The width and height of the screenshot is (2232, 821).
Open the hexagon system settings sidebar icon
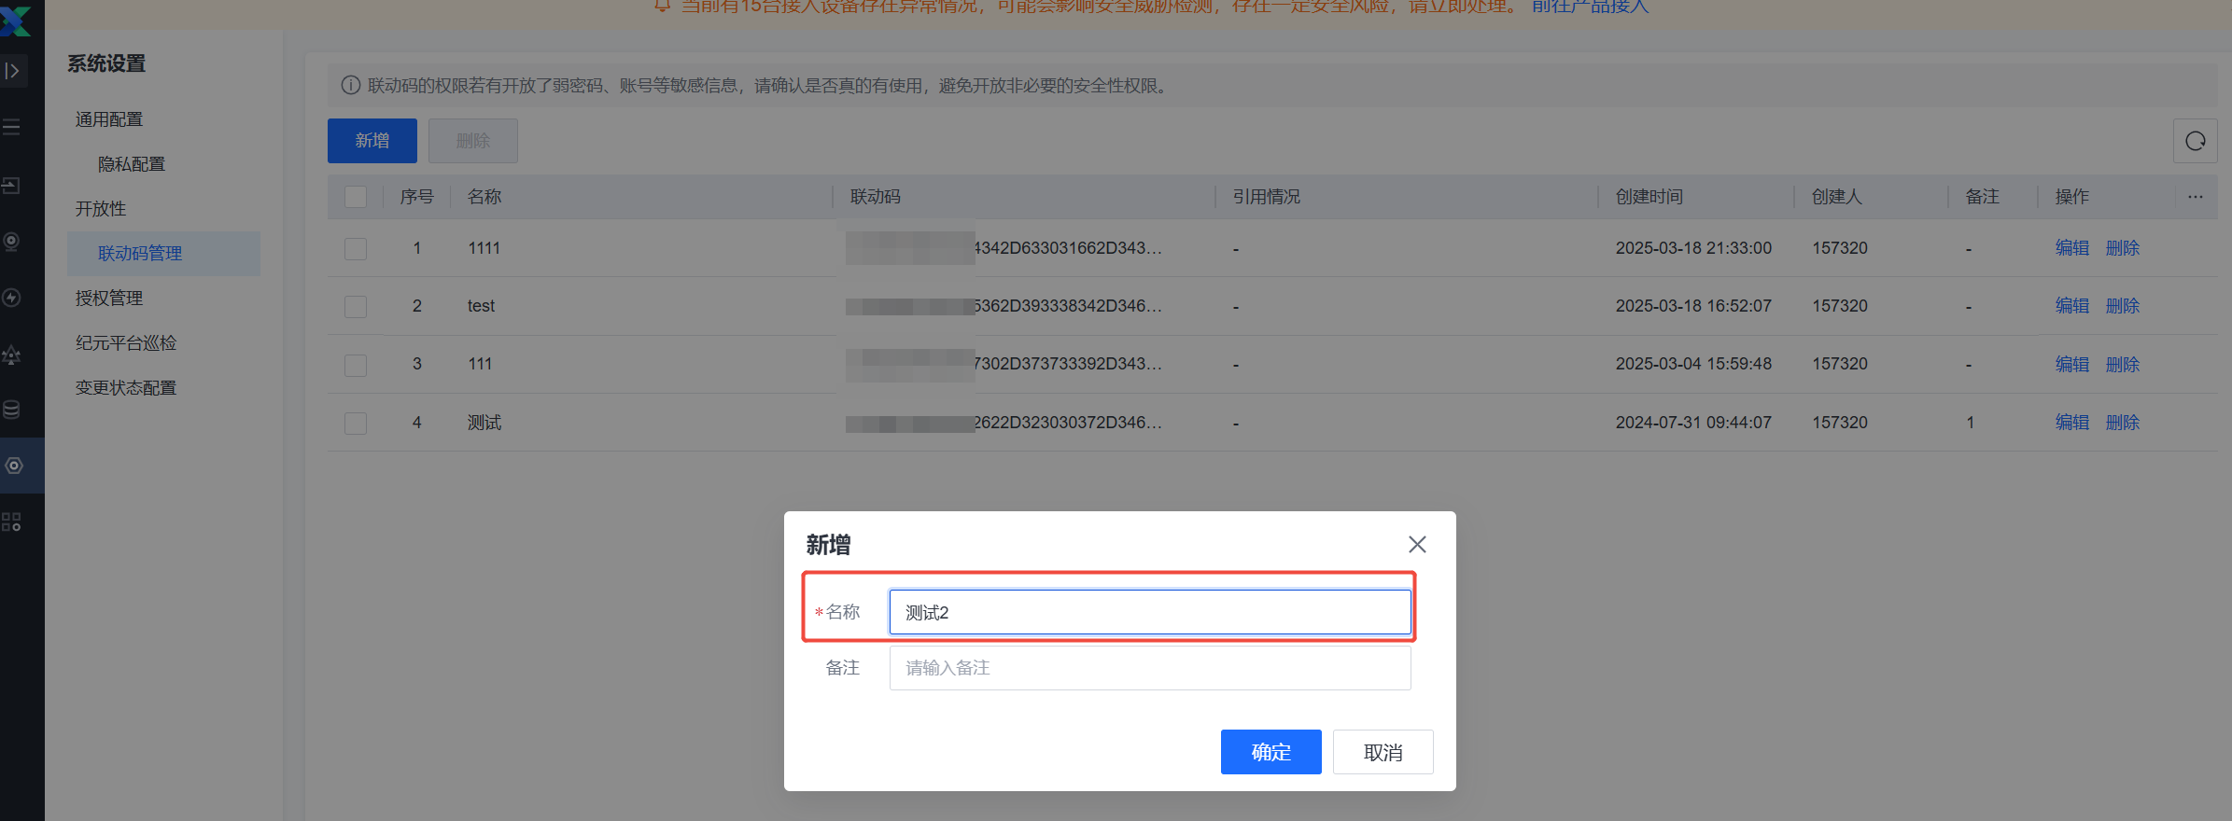[14, 466]
